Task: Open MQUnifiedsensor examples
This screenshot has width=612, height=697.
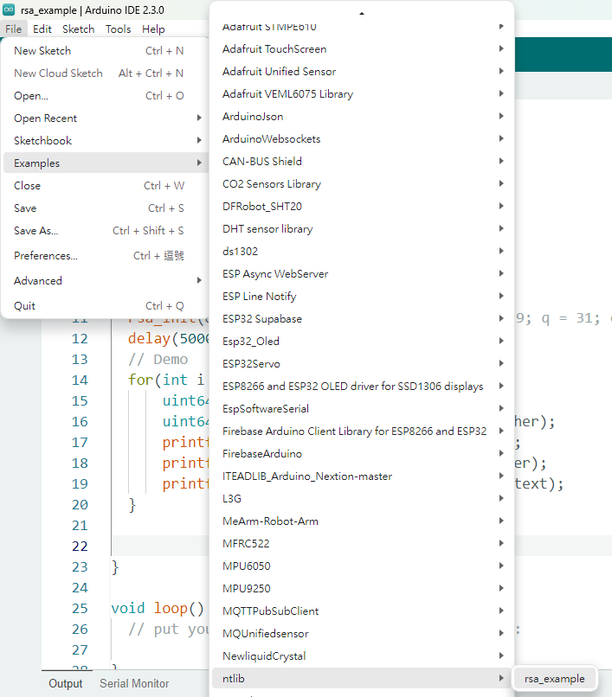Action: (362, 633)
